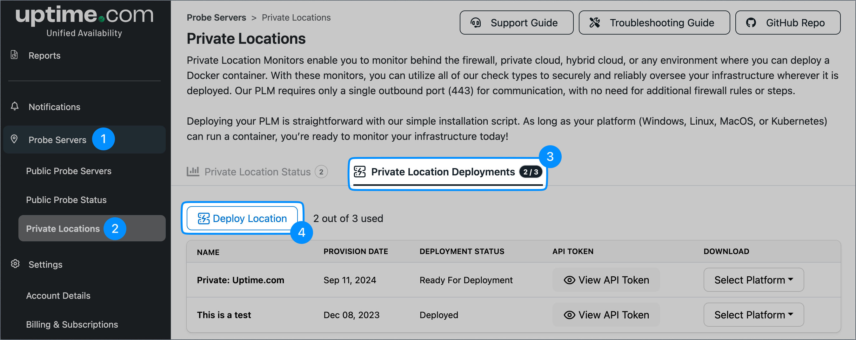
Task: Click the Private Locations breadcrumb text
Action: coord(296,17)
